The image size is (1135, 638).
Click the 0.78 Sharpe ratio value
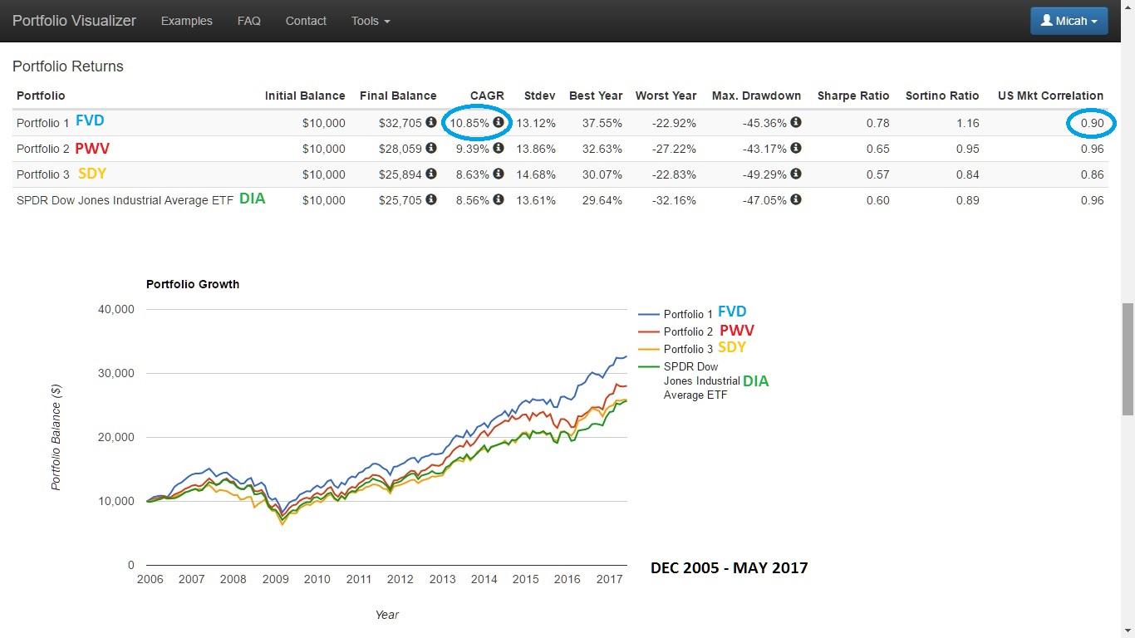tap(877, 123)
